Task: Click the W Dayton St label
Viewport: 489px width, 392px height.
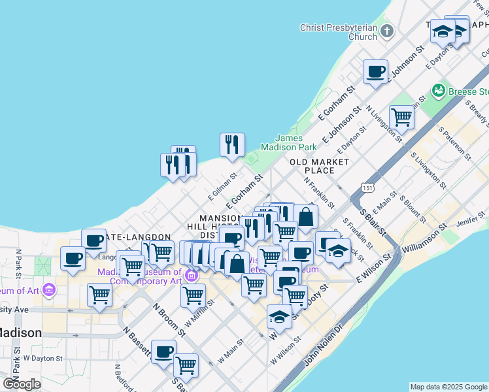Action: [x=43, y=358]
